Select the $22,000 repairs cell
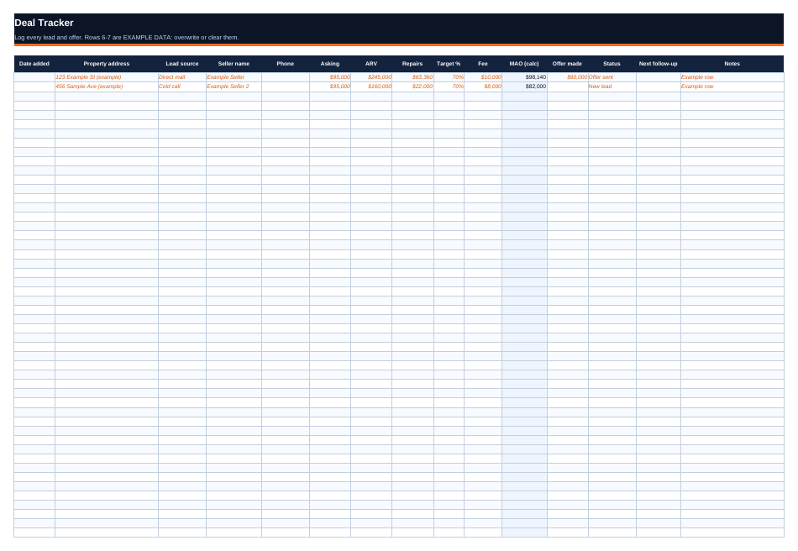The image size is (798, 551). click(412, 87)
